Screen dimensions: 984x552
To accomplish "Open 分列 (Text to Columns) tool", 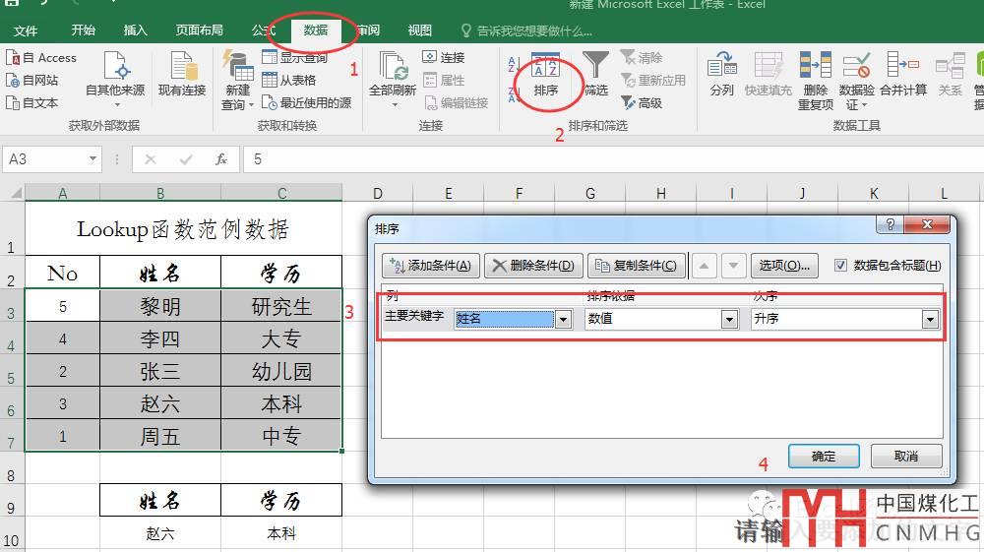I will click(721, 75).
